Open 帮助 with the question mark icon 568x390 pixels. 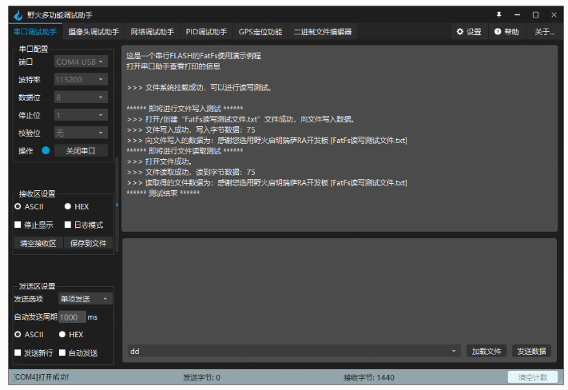point(506,32)
